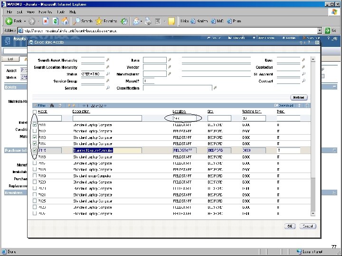
Task: Click the Print icon in browser toolbar
Action: 148,21
